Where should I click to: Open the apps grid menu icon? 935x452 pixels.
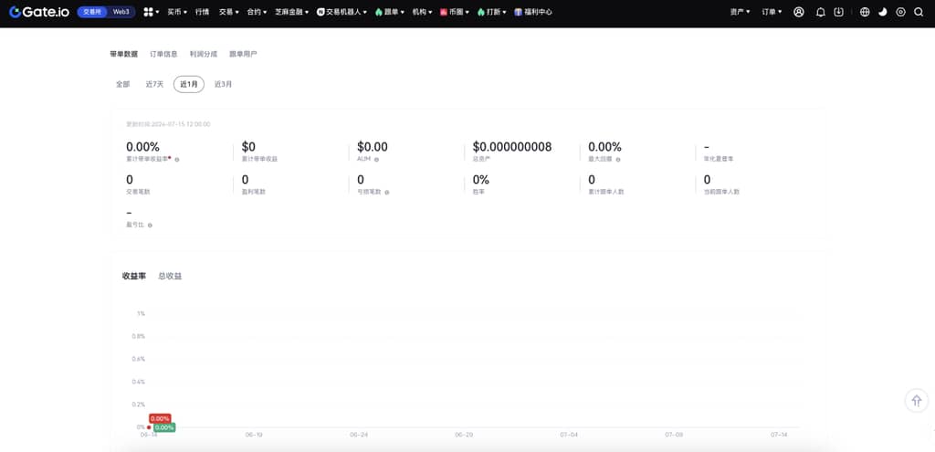(148, 12)
